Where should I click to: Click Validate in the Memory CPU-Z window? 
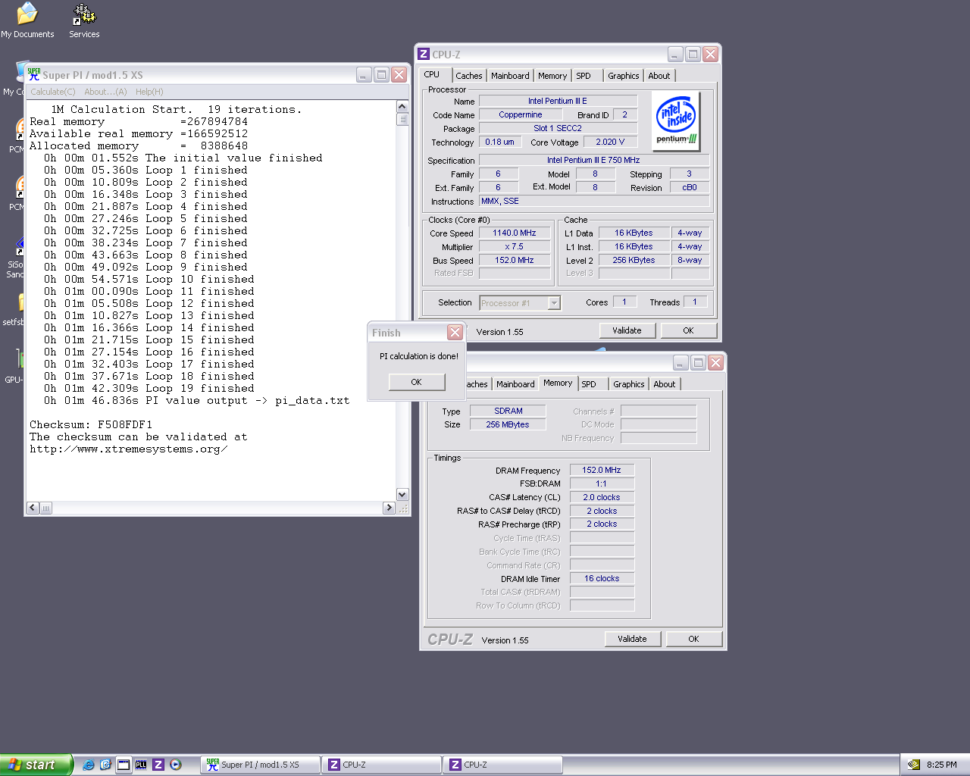click(632, 639)
